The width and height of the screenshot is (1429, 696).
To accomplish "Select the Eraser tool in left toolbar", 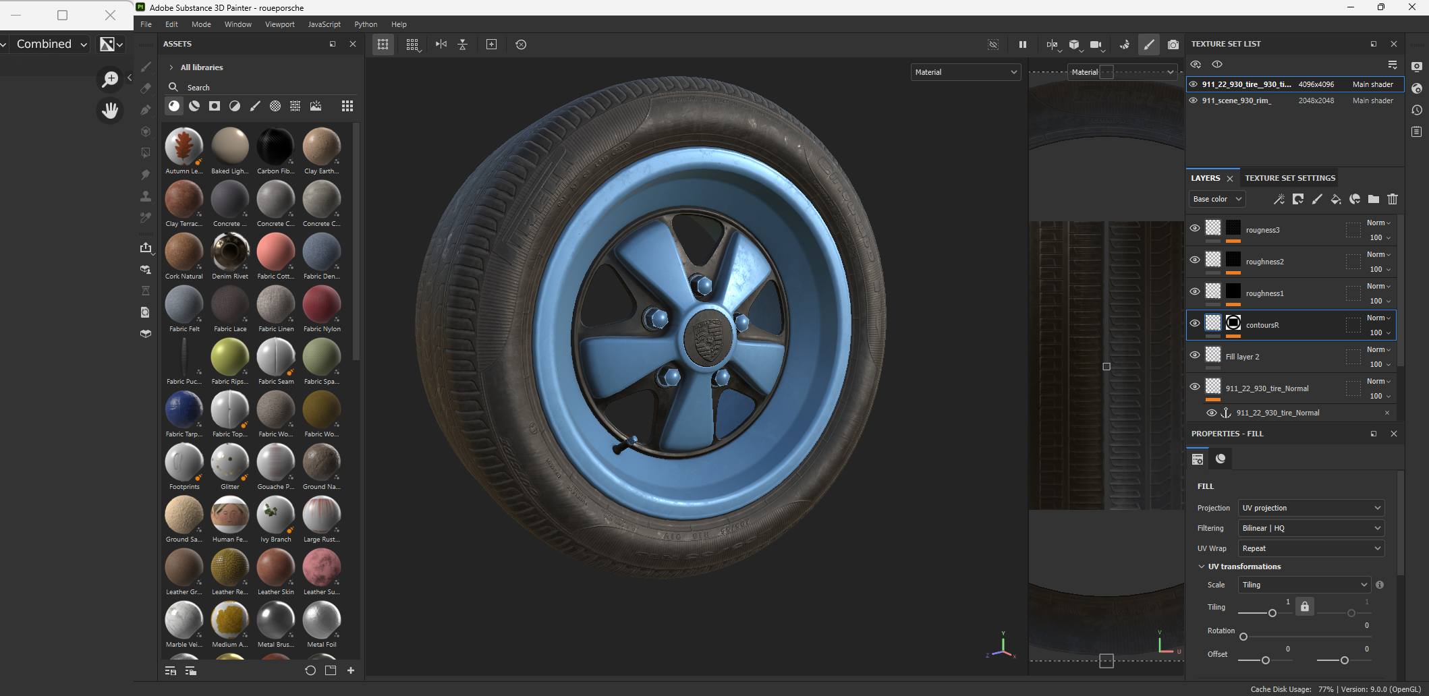I will [x=146, y=88].
